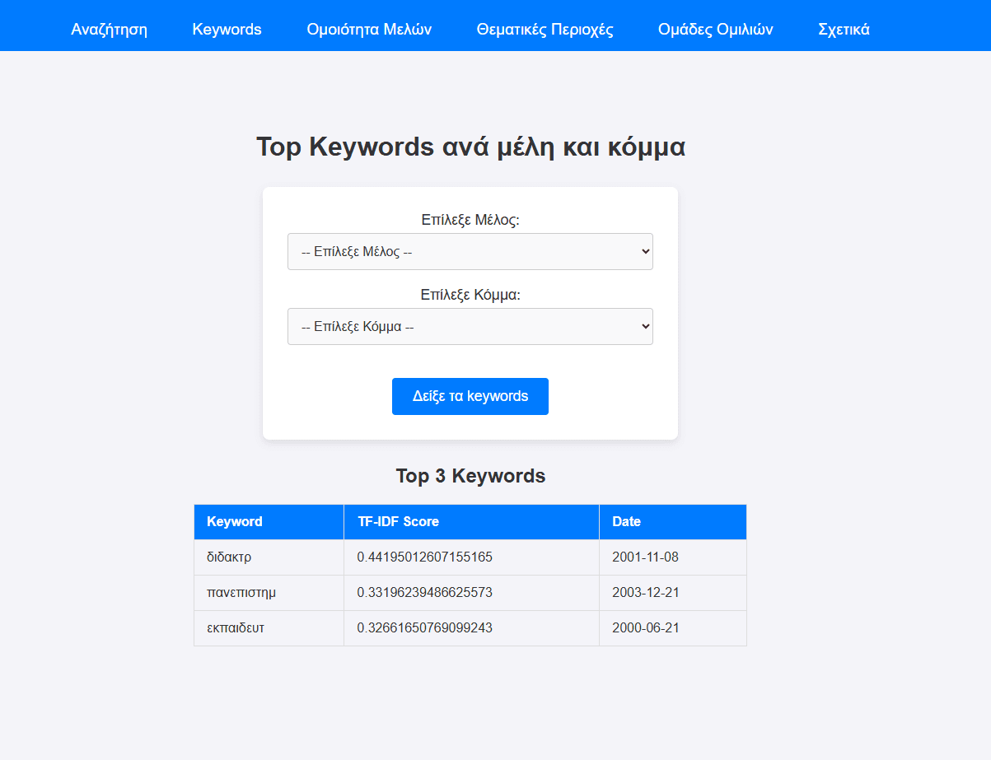Go to the Keywords nav link
This screenshot has width=991, height=760.
[x=227, y=30]
